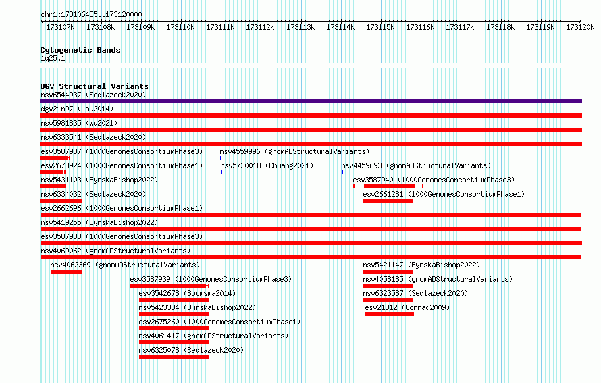Select nsv5419255 (ByrskaBishop2022) label
The height and width of the screenshot is (383, 601).
pos(99,222)
